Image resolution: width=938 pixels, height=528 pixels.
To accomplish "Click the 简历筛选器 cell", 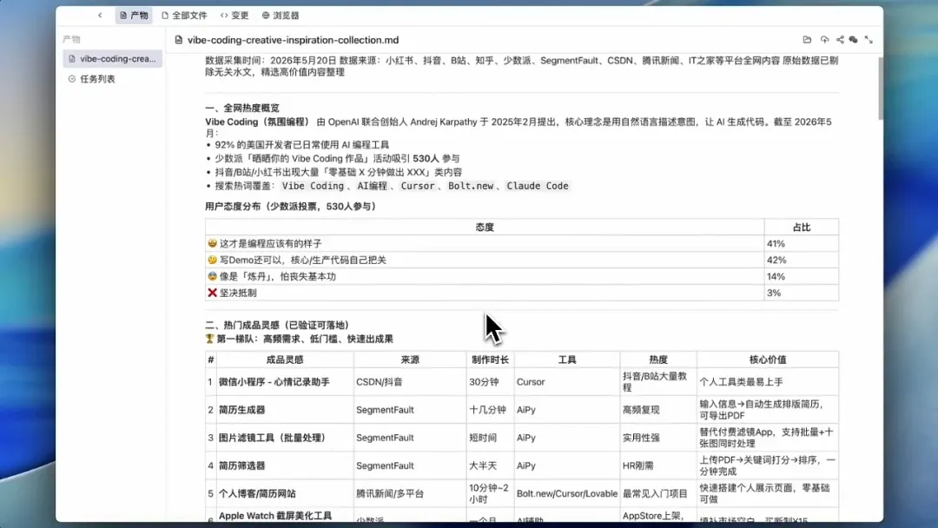I will 285,465.
